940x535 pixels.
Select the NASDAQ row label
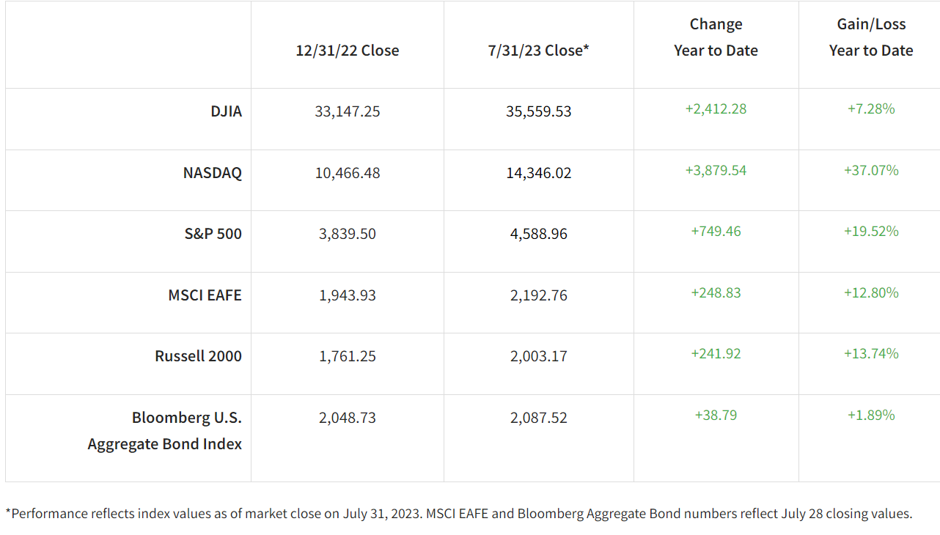point(212,173)
